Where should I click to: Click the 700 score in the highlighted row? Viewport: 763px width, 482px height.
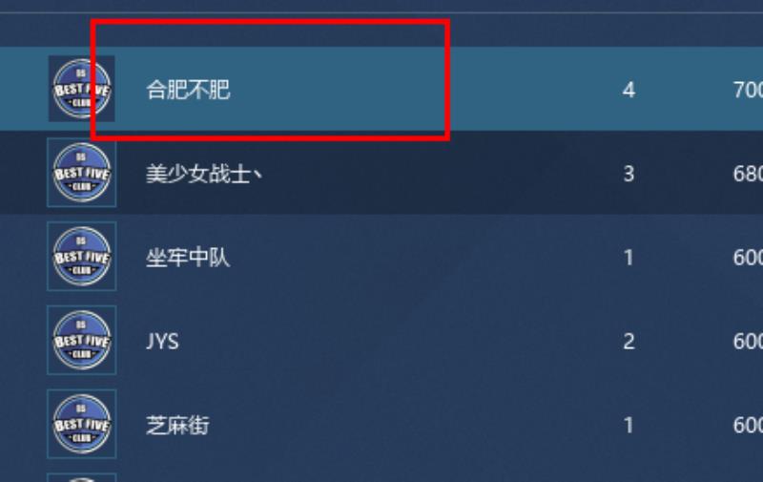coord(748,90)
